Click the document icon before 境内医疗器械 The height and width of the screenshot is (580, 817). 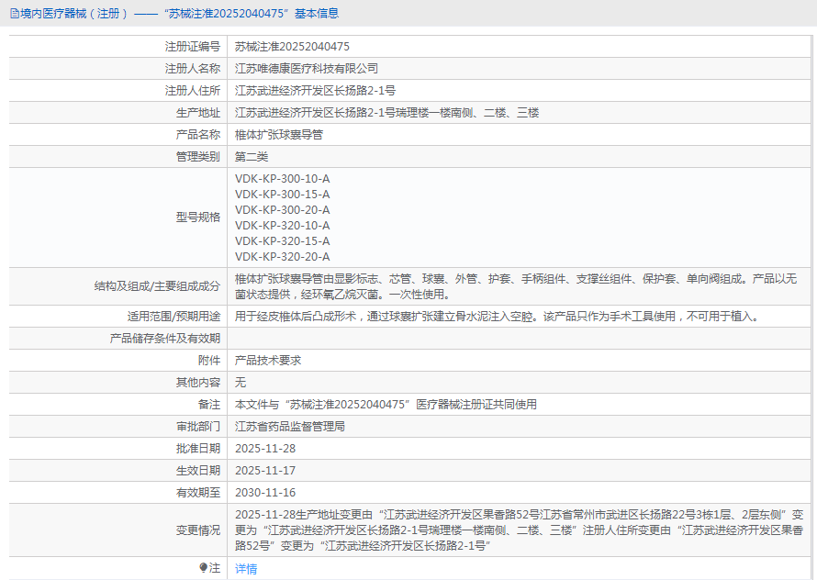click(x=15, y=14)
